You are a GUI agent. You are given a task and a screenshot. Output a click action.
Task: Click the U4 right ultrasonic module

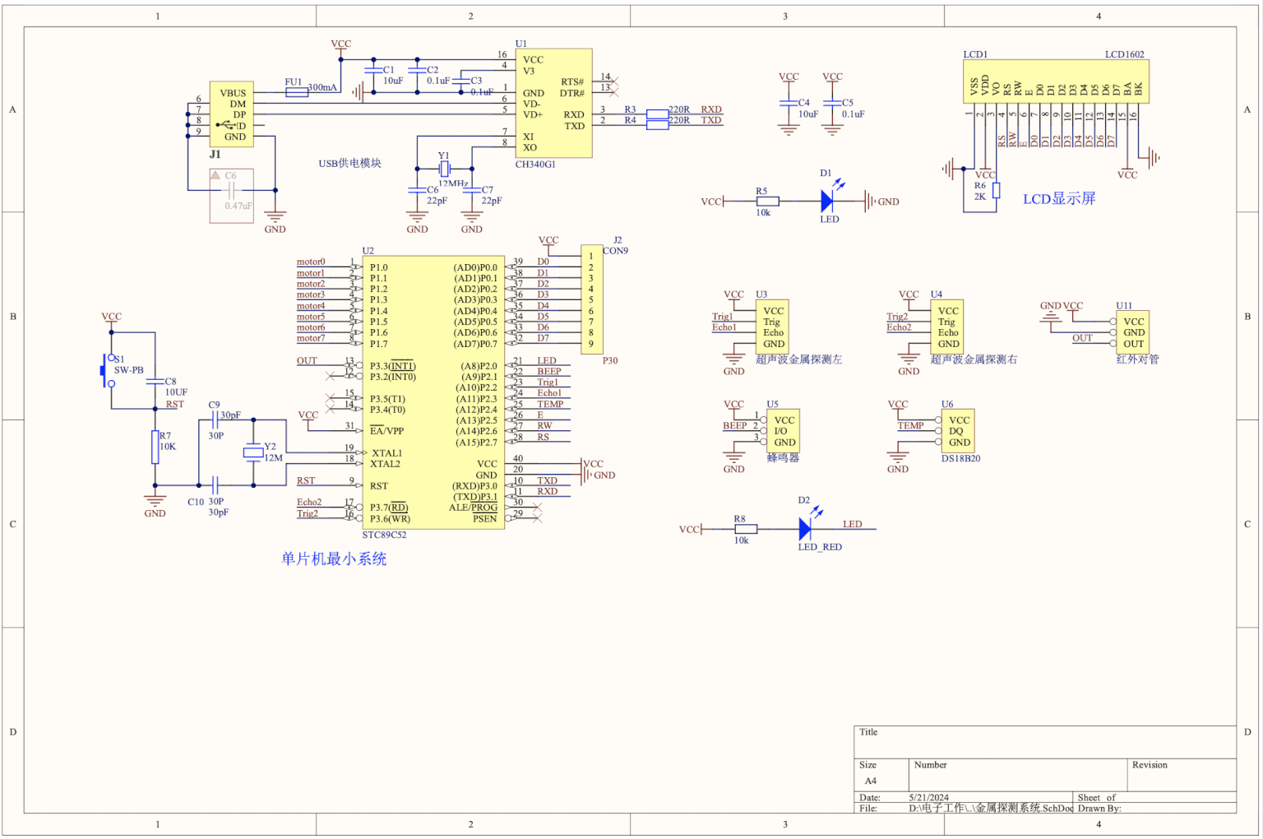point(947,327)
